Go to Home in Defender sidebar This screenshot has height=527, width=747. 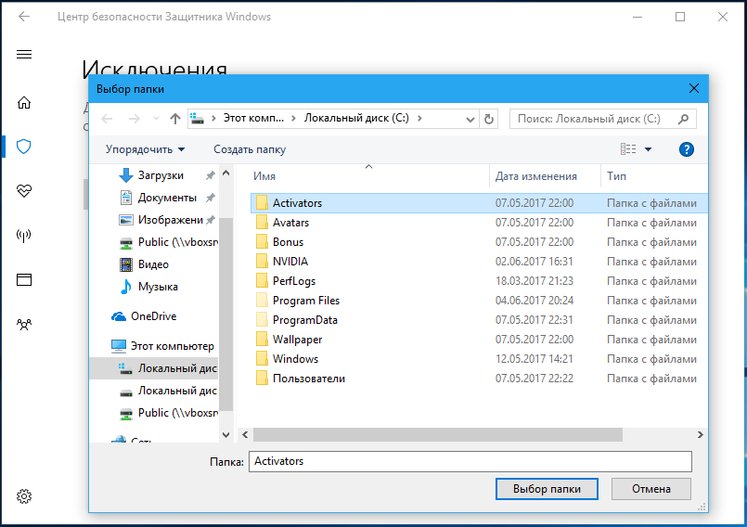24,102
